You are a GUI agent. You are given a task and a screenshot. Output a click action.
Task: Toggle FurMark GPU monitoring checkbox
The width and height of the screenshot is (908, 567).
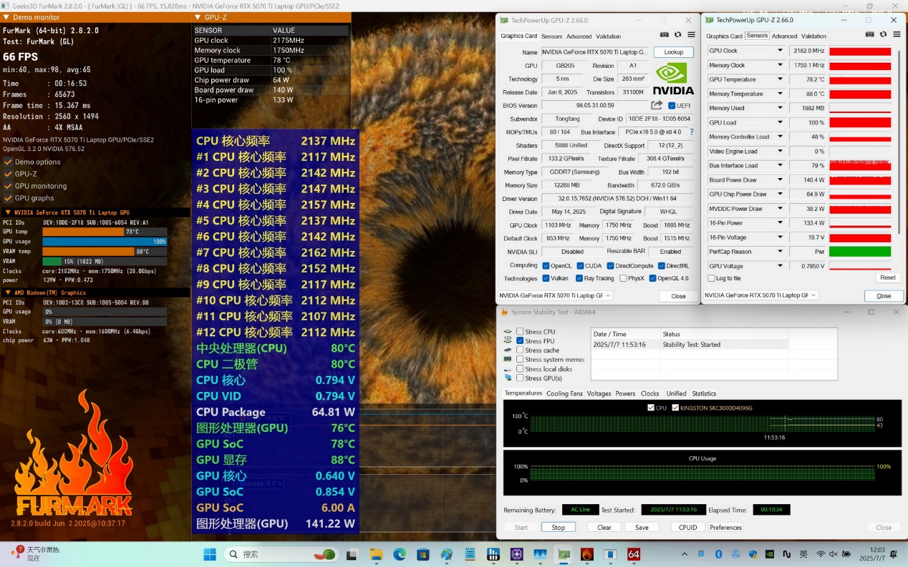click(8, 186)
